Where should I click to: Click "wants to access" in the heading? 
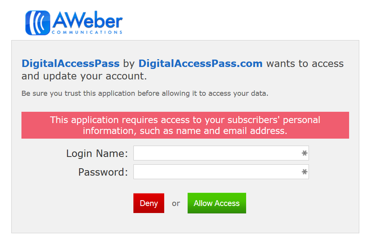305,63
